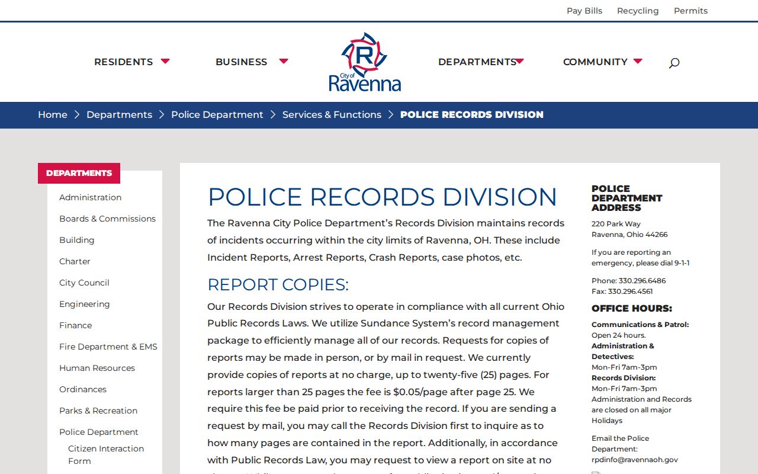The width and height of the screenshot is (758, 474).
Task: Select Finance in sidebar list
Action: (x=75, y=325)
